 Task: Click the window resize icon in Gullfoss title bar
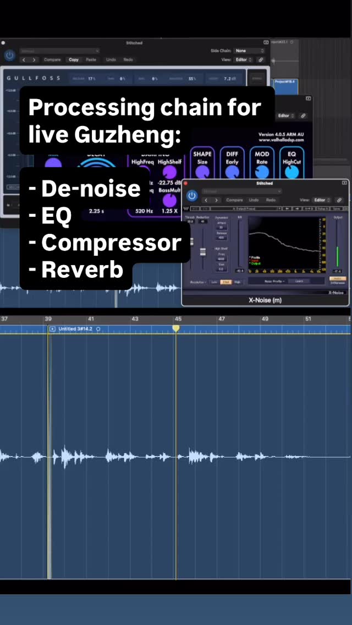[x=266, y=42]
